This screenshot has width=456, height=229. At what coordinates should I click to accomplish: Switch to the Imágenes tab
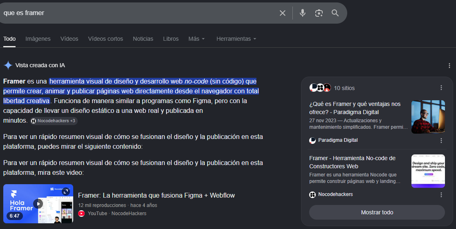pos(38,39)
